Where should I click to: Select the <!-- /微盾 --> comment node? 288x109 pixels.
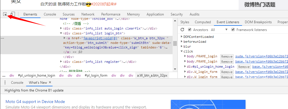point(76,24)
